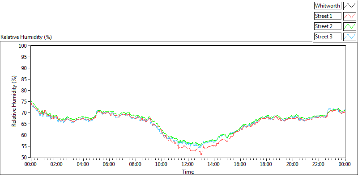
Task: Click the 10:00 time axis marker
Action: tap(162, 165)
